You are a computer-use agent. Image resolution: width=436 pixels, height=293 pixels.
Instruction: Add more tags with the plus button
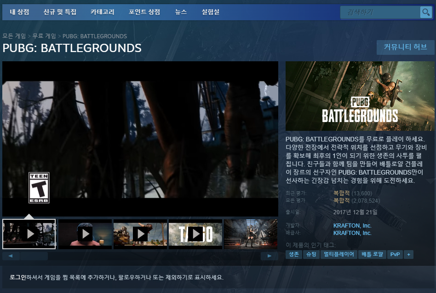pos(408,254)
